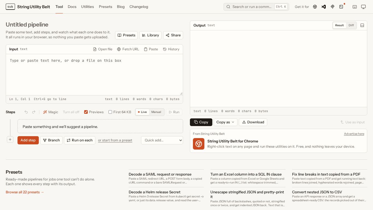Click the Add step button

tap(28, 140)
